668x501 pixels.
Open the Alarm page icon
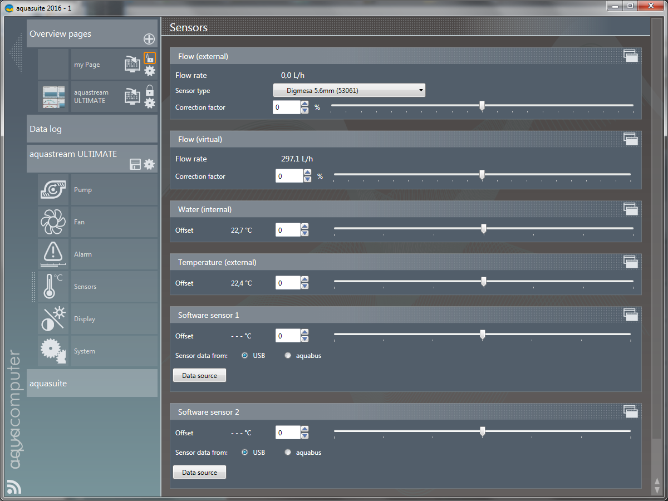click(53, 254)
